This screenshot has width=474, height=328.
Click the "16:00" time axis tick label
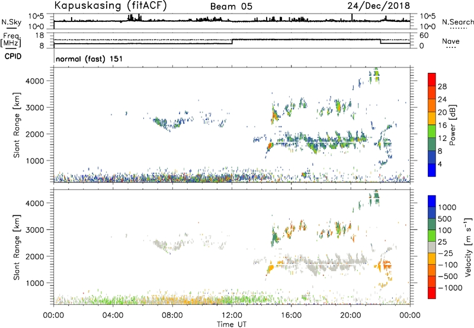[291, 316]
